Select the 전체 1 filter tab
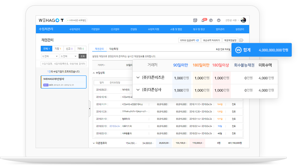This screenshot has width=298, height=166. click(x=46, y=49)
